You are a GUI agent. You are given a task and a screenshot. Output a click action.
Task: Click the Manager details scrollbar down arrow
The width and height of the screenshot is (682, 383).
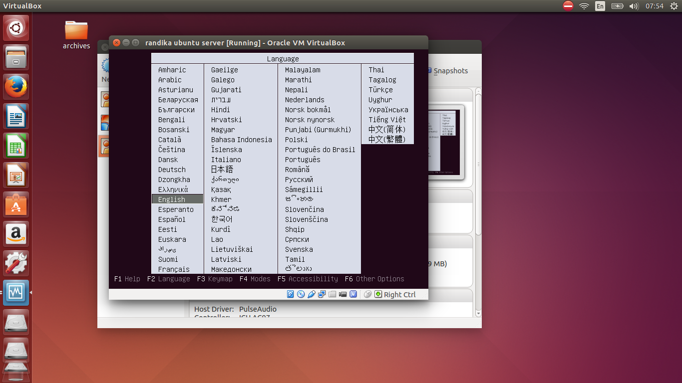point(478,313)
